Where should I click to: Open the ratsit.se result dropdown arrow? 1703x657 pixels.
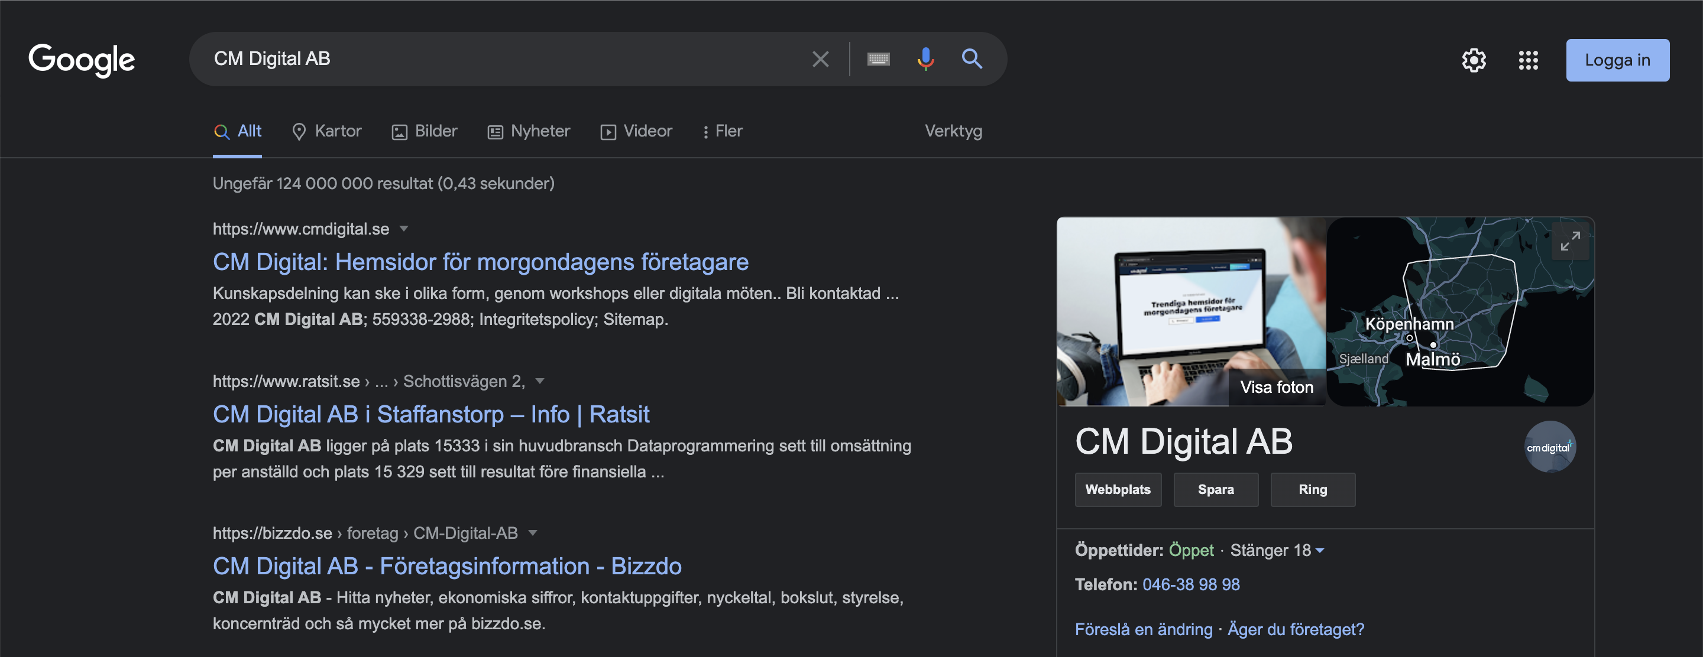click(539, 381)
